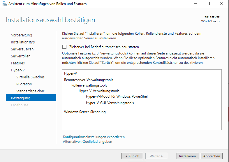The height and width of the screenshot is (162, 229).
Task: Open the Features step in sidebar
Action: click(18, 63)
